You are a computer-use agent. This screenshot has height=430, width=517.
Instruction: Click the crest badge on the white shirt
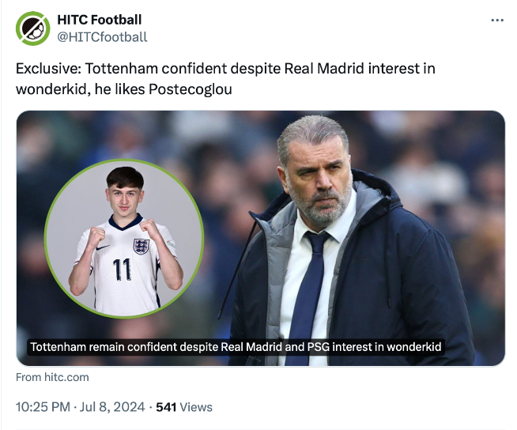click(x=141, y=246)
